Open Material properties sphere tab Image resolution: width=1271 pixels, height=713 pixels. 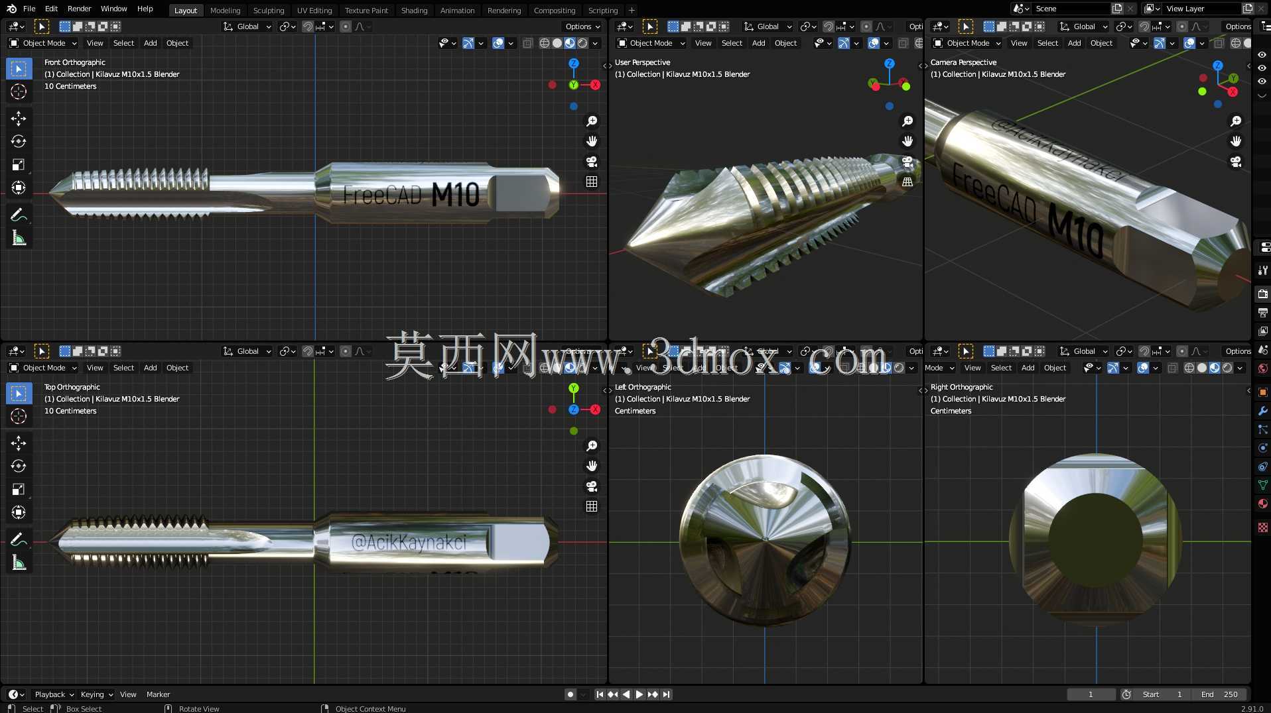point(1263,504)
